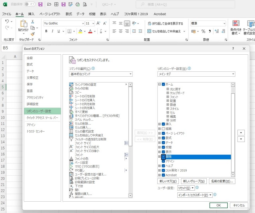Expand the 開発 tab node
Viewport: 255px width, 213px height.
click(x=159, y=157)
